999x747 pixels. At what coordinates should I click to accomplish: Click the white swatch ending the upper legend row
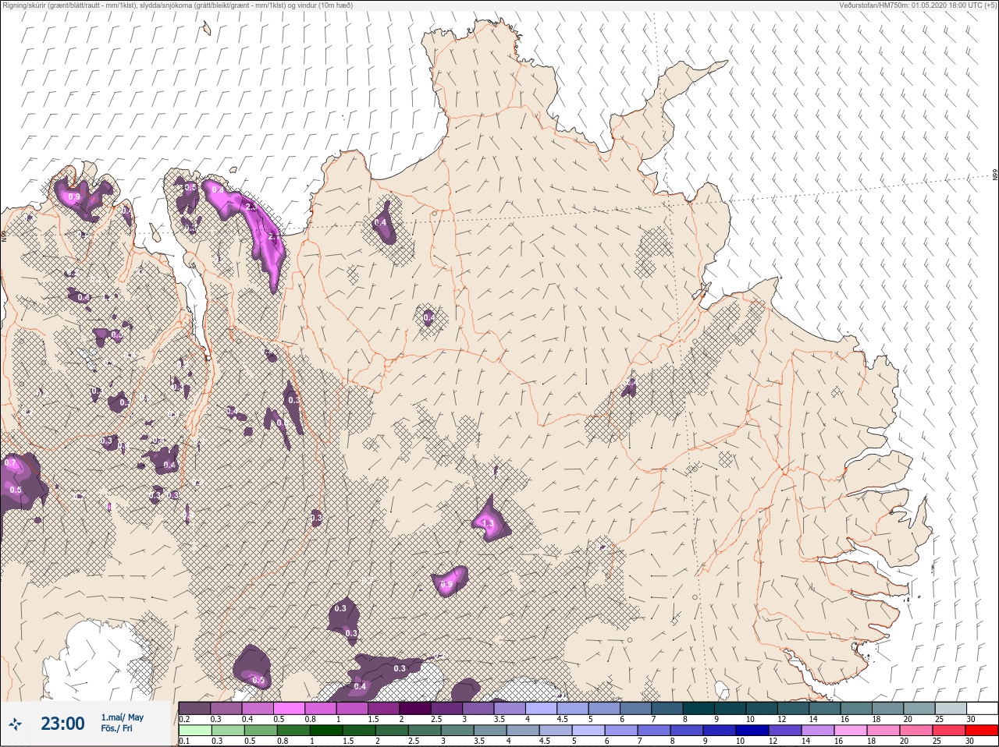pyautogui.click(x=982, y=708)
